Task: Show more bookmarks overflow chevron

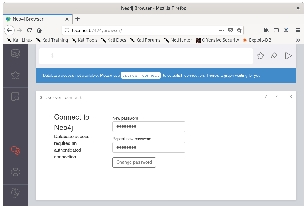Action: [x=298, y=40]
